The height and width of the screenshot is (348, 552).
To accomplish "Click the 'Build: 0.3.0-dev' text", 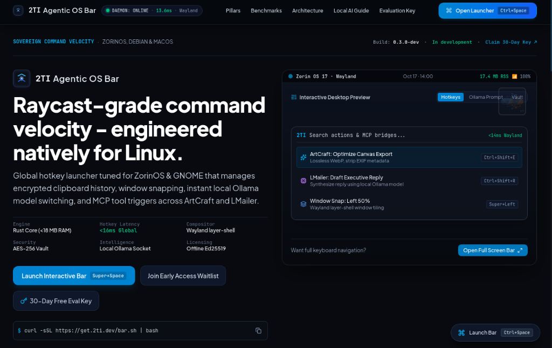I will point(396,42).
